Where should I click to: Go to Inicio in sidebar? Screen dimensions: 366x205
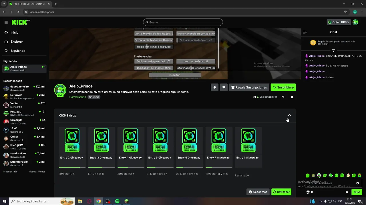pyautogui.click(x=14, y=32)
